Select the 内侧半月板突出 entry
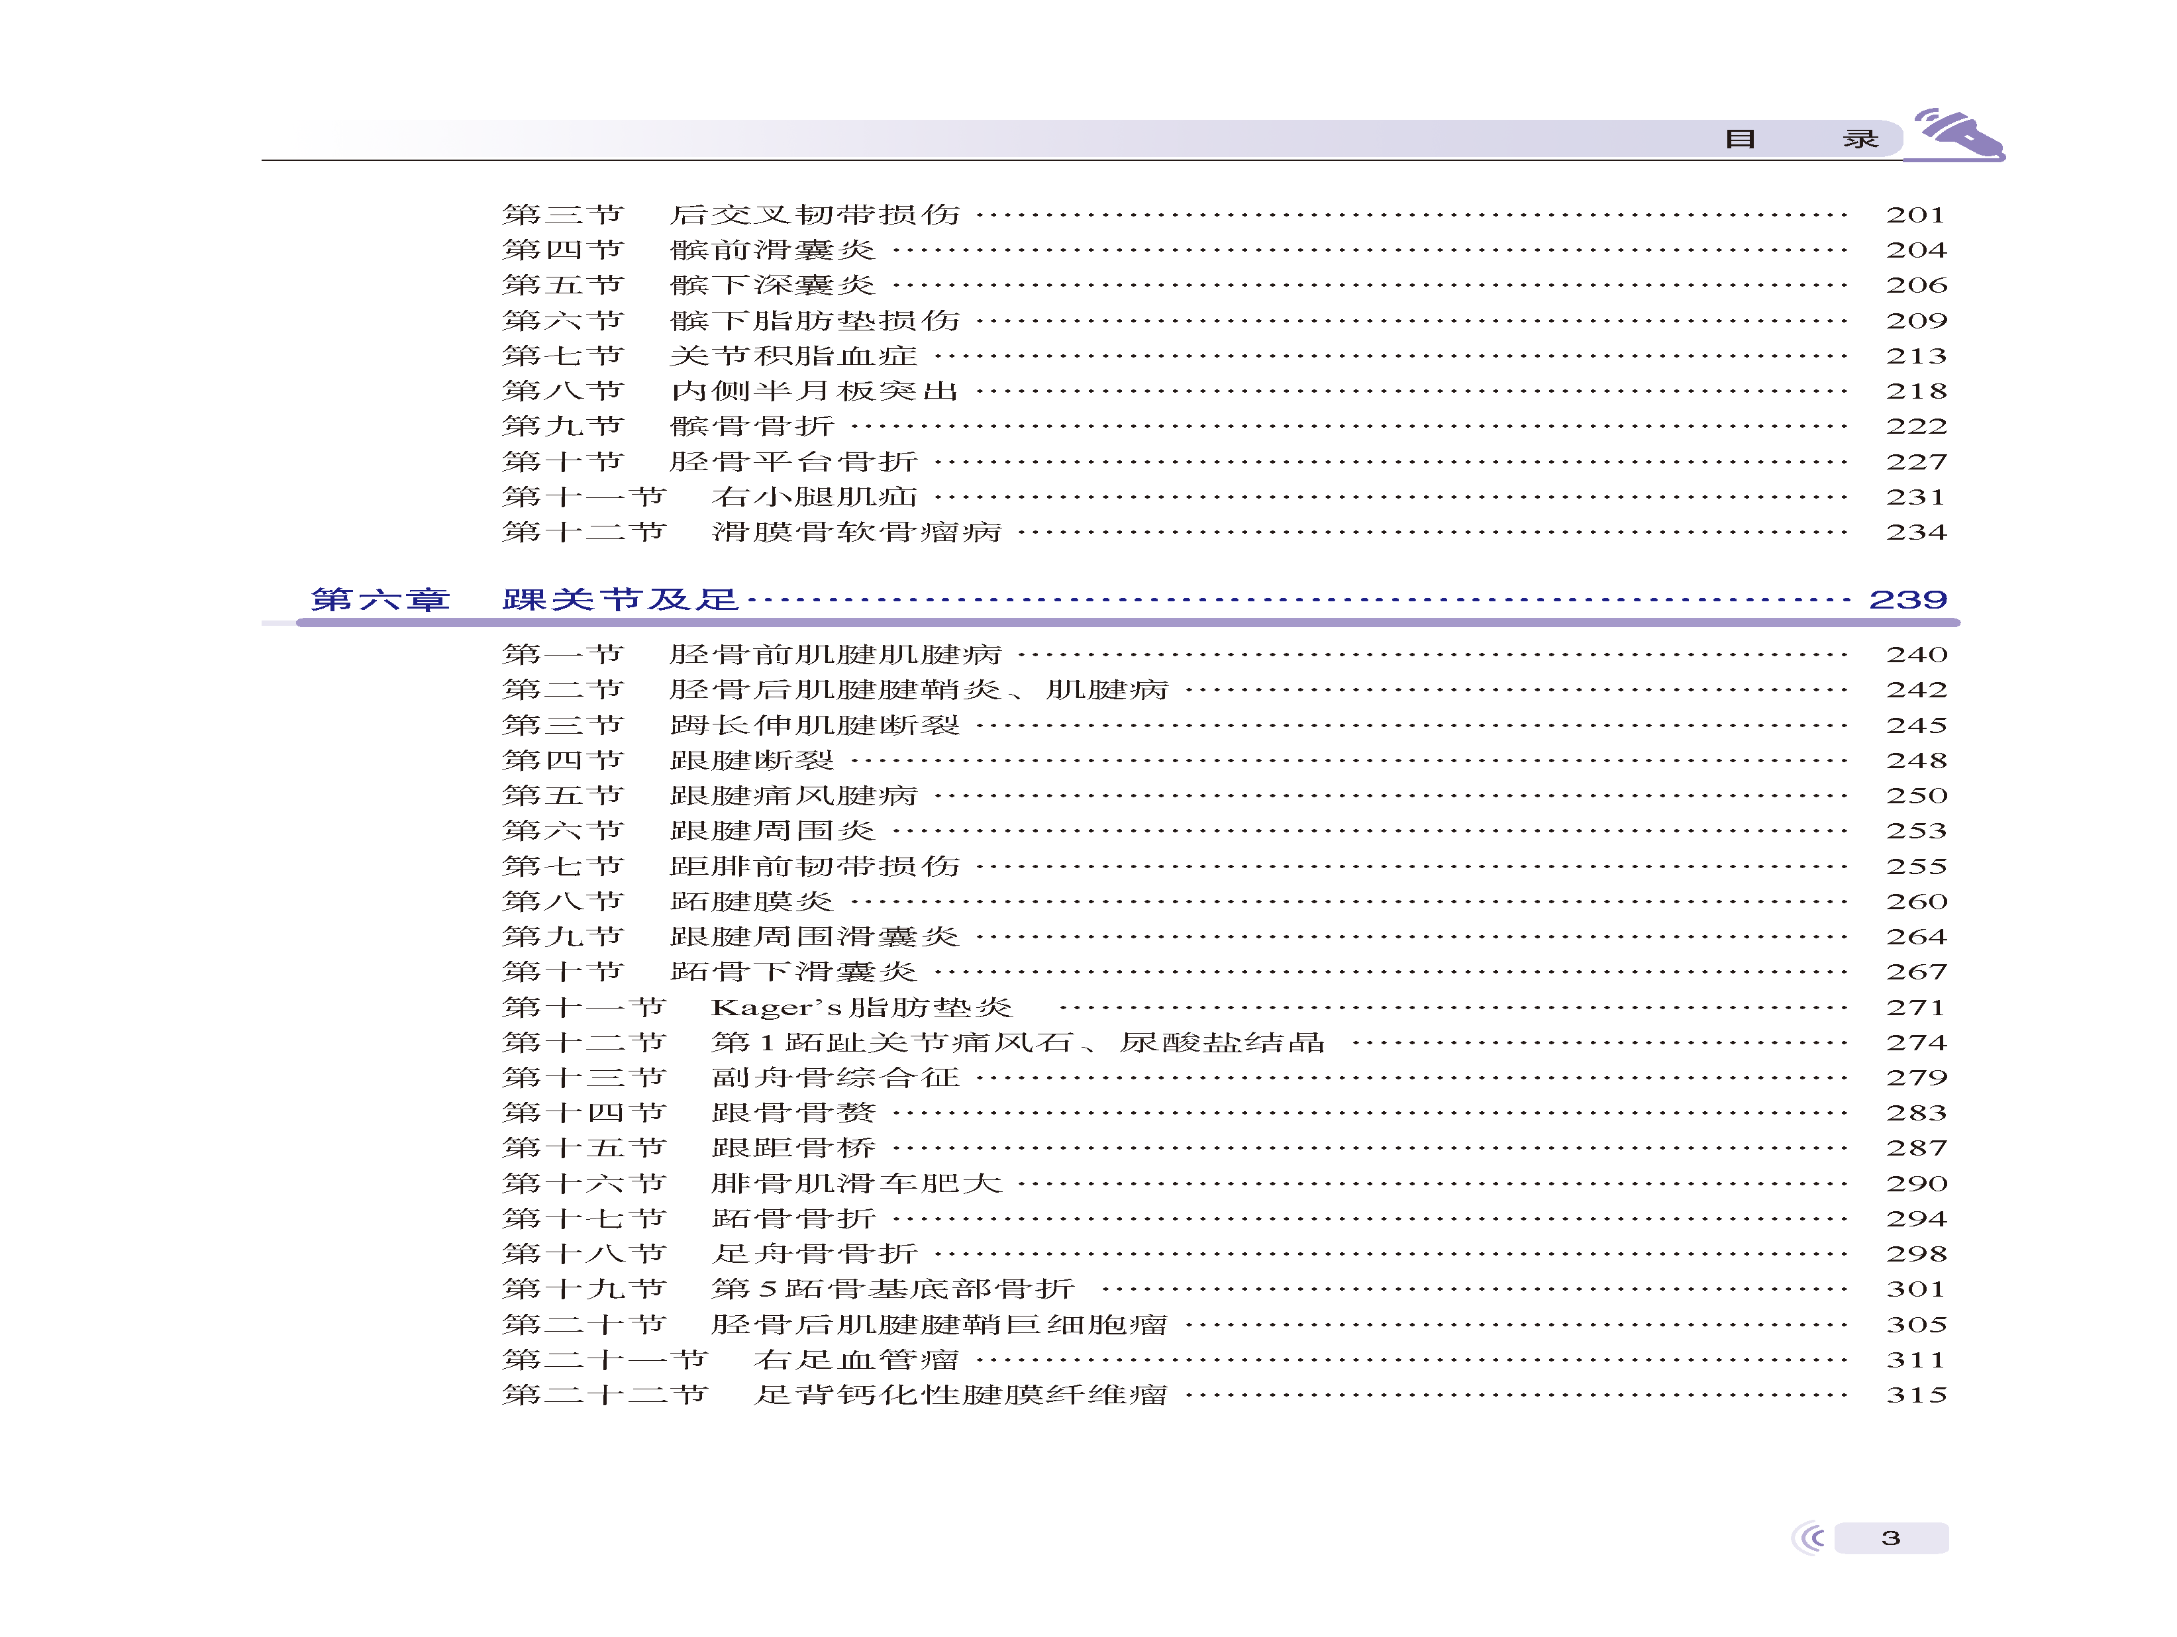2177x1637 pixels. tap(815, 391)
